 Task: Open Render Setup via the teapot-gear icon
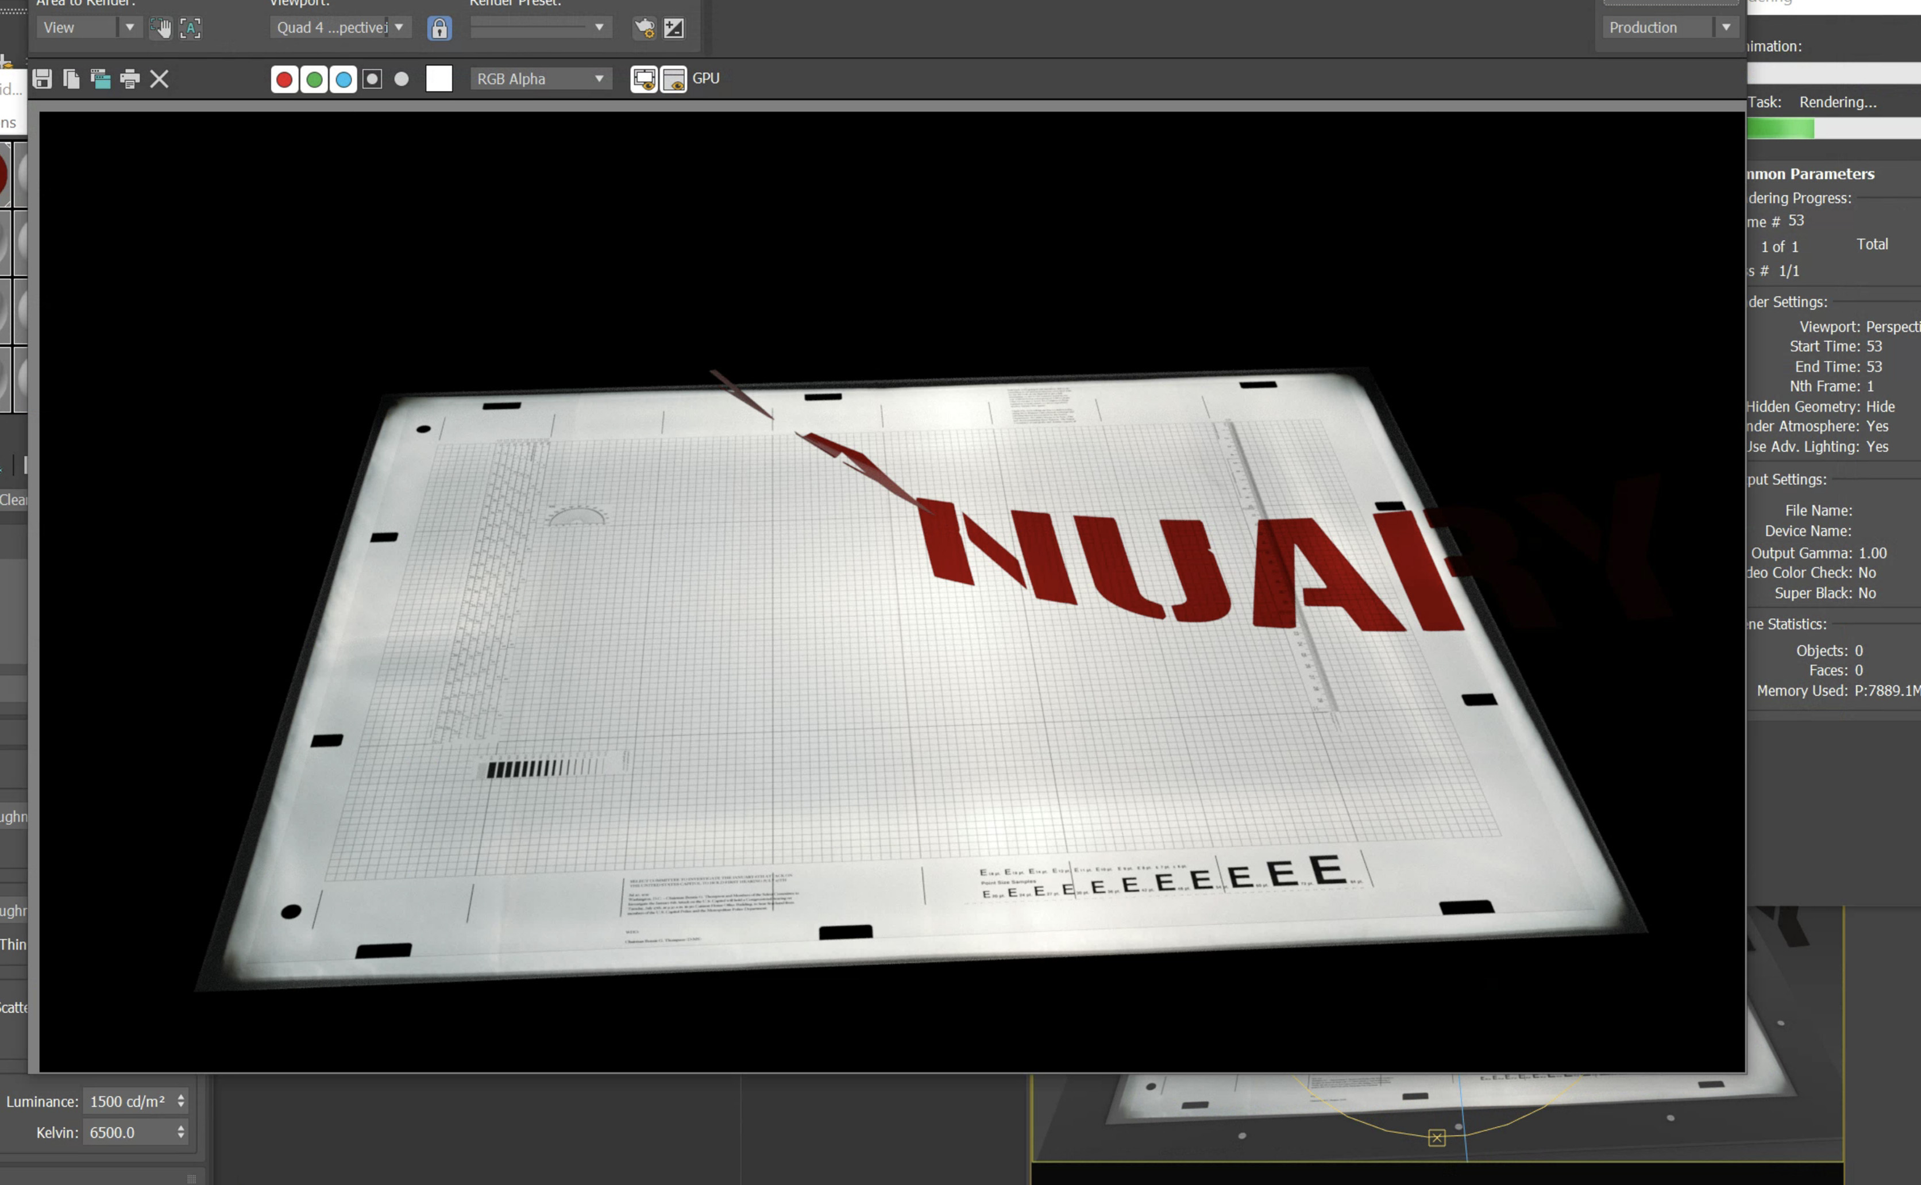tap(644, 28)
